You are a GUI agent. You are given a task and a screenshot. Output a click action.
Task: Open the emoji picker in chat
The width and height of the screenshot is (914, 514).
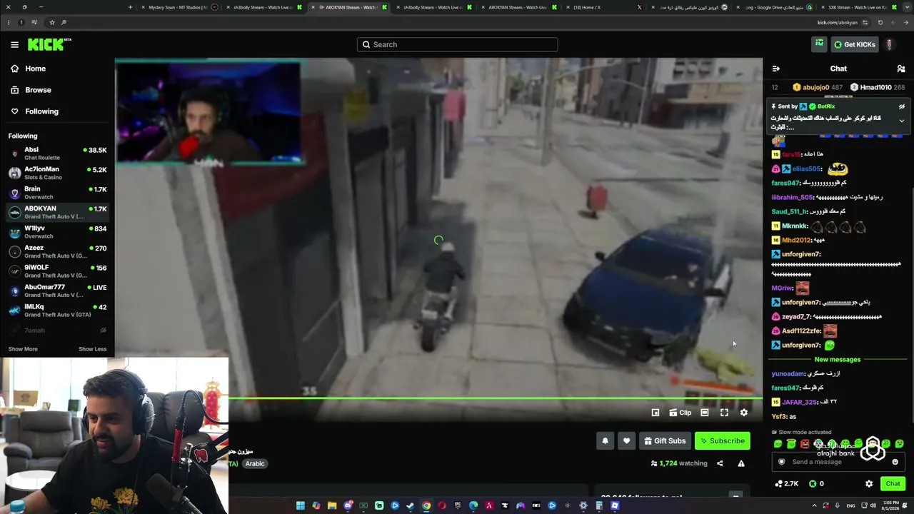pos(895,462)
